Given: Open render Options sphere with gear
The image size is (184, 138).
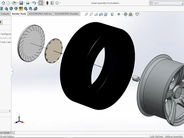Looking at the screenshot, I should [26, 9].
